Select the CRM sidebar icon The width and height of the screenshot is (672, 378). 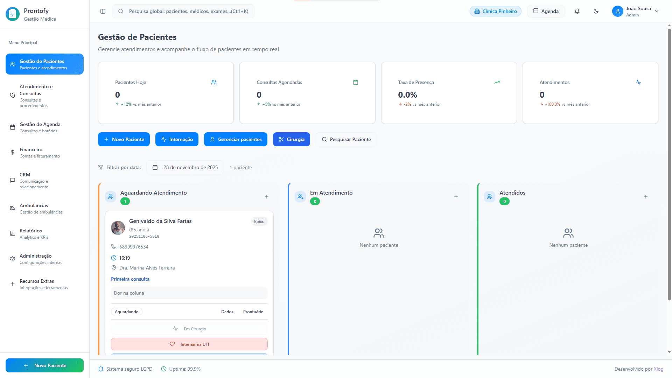[12, 180]
